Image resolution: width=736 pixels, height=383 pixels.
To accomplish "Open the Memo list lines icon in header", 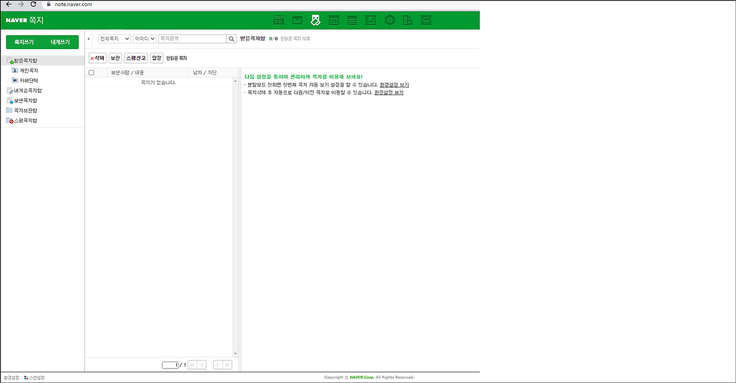I will click(352, 21).
